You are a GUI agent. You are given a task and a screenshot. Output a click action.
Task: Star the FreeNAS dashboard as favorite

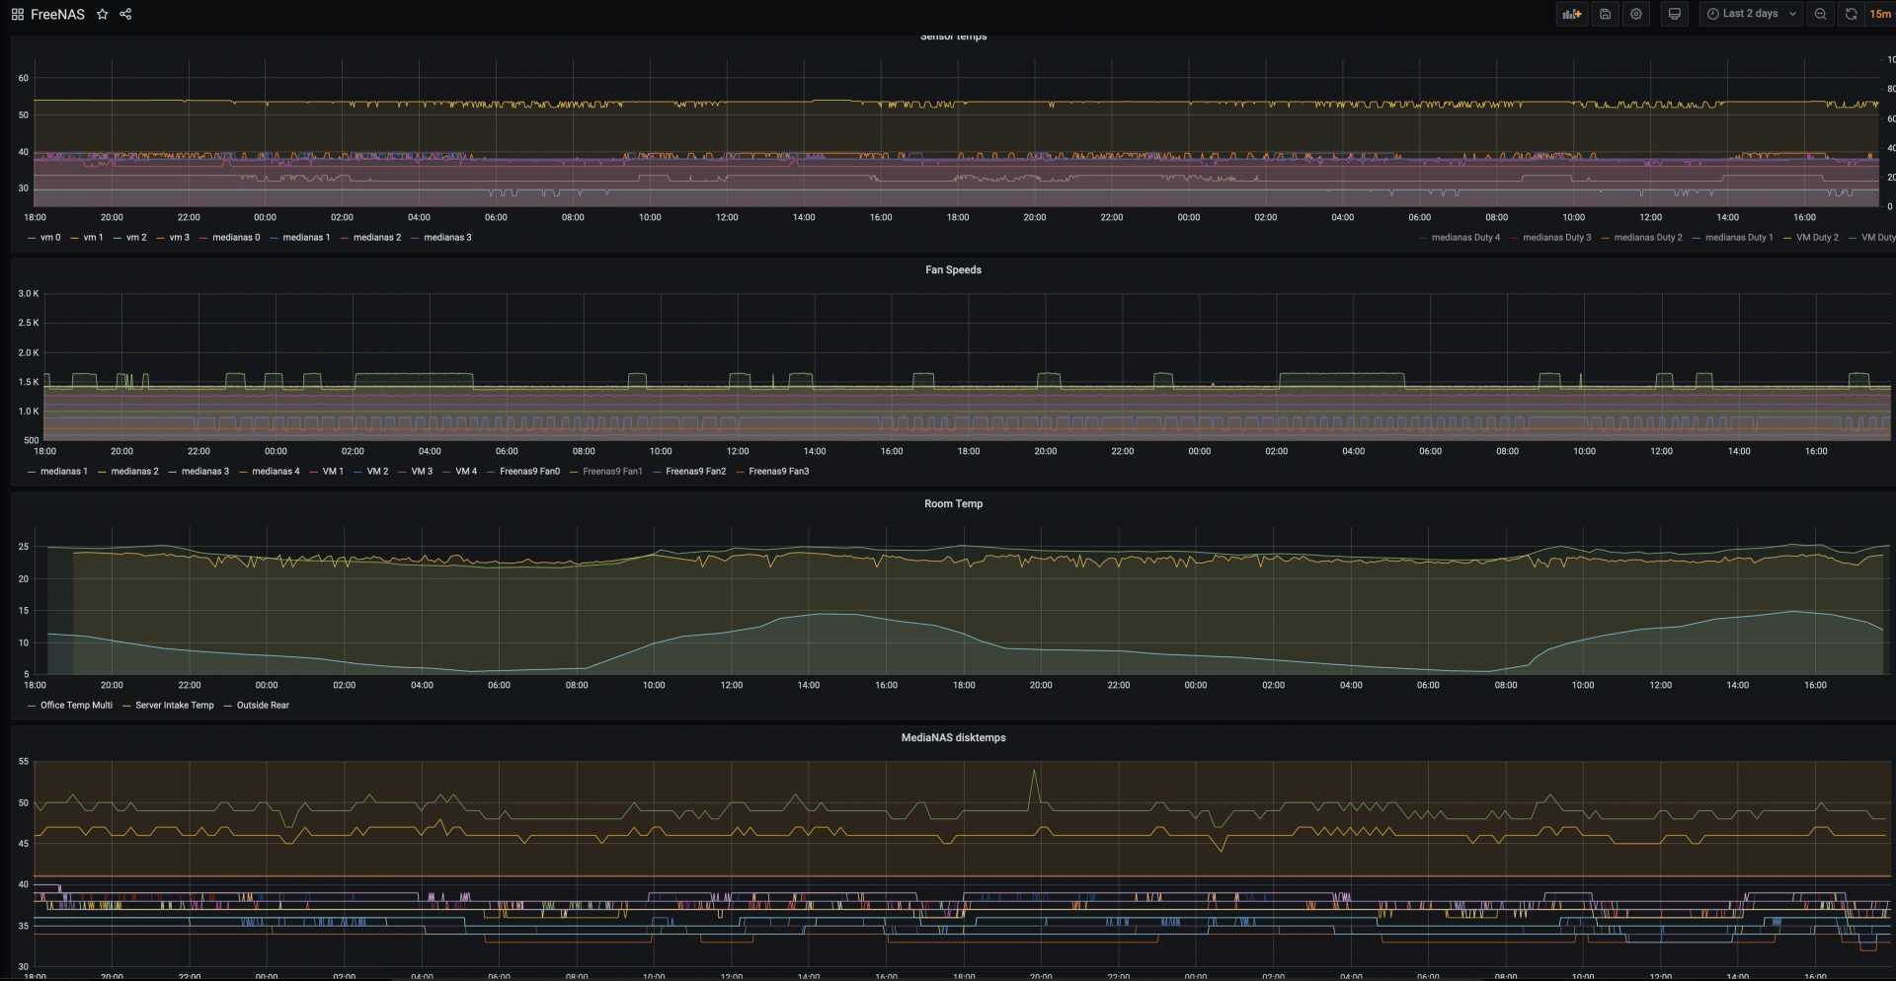[x=102, y=15]
